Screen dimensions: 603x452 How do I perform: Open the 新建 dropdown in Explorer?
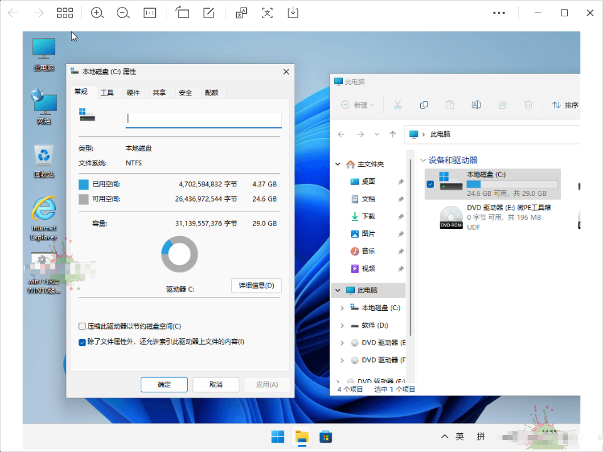357,105
